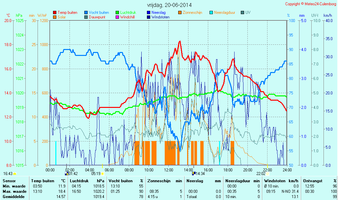Click the sun icon next to 16:43

[15, 173]
